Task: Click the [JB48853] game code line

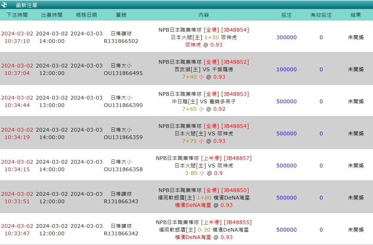Action: pos(204,94)
